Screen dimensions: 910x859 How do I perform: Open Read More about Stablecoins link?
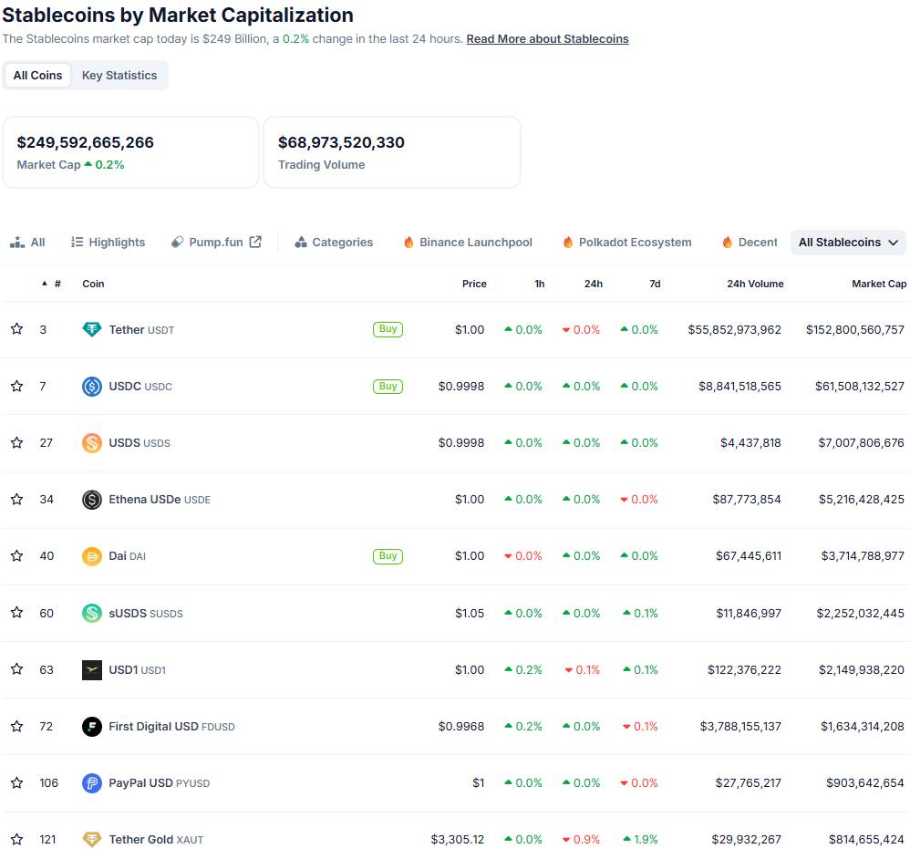point(547,39)
